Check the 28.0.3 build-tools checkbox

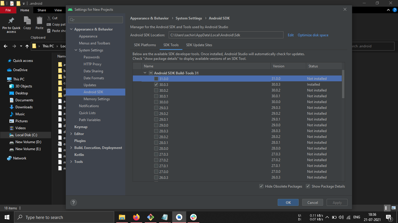pos(156,131)
